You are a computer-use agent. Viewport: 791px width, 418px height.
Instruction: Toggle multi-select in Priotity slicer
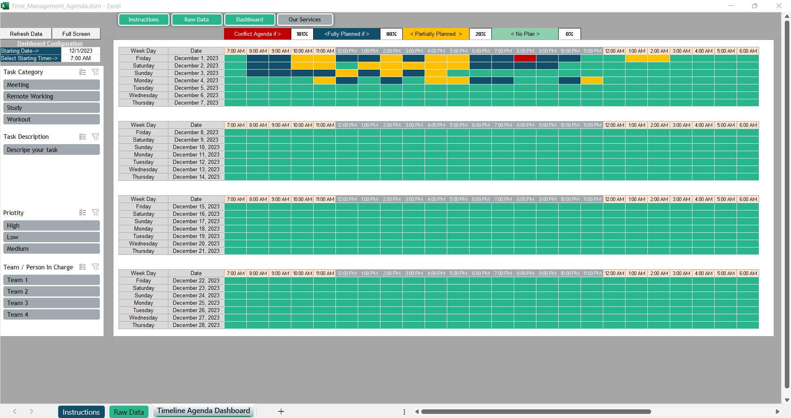(x=83, y=213)
